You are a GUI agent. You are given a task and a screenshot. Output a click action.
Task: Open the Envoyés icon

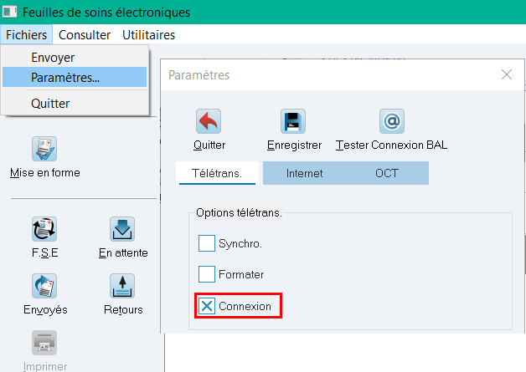tap(44, 286)
